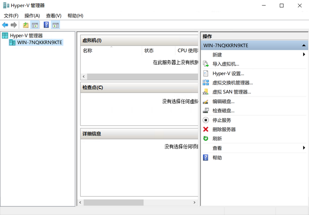
Task: Open the 文件(F) menu
Action: [11, 16]
